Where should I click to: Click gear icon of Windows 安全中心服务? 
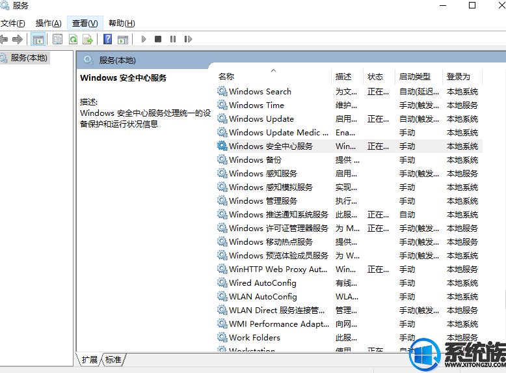[222, 146]
